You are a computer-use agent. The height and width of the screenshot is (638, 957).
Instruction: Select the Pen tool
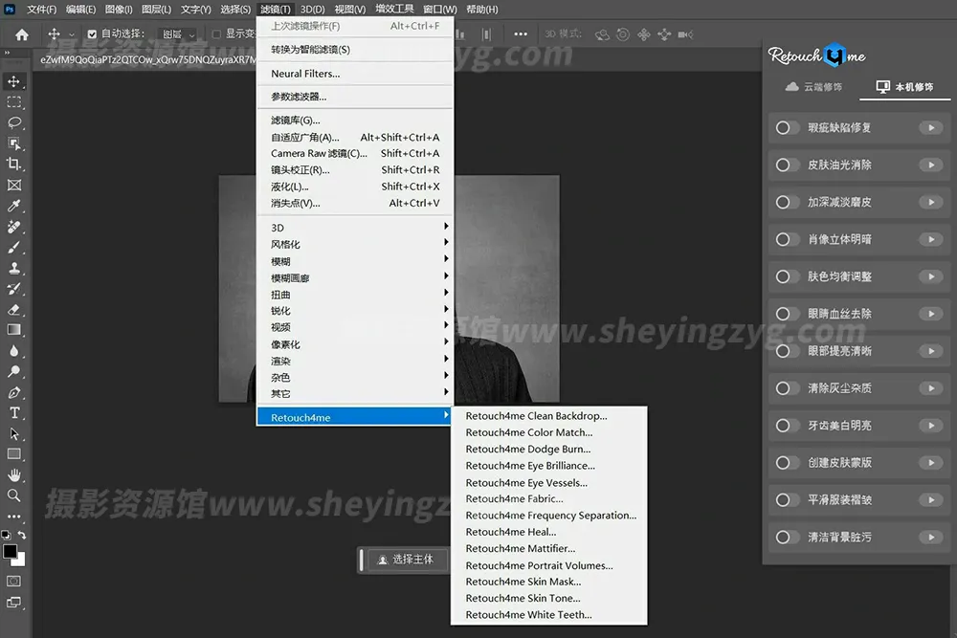click(14, 392)
